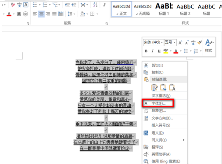Click the poem line 当你老了，头发白了，睡思昏沉
This screenshot has height=164, width=222.
[104, 62]
